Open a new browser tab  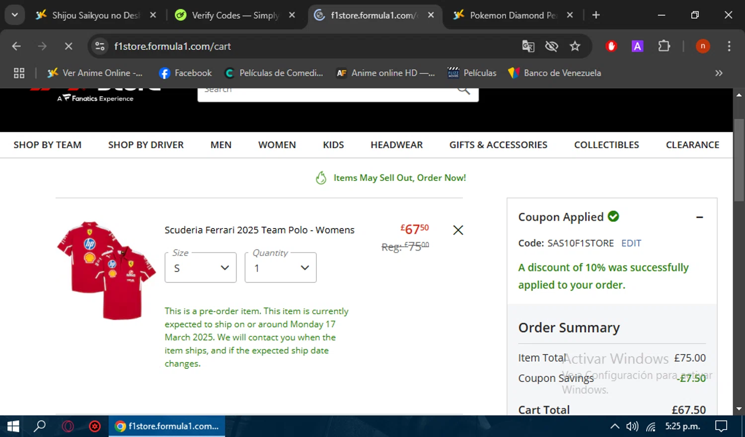(596, 15)
